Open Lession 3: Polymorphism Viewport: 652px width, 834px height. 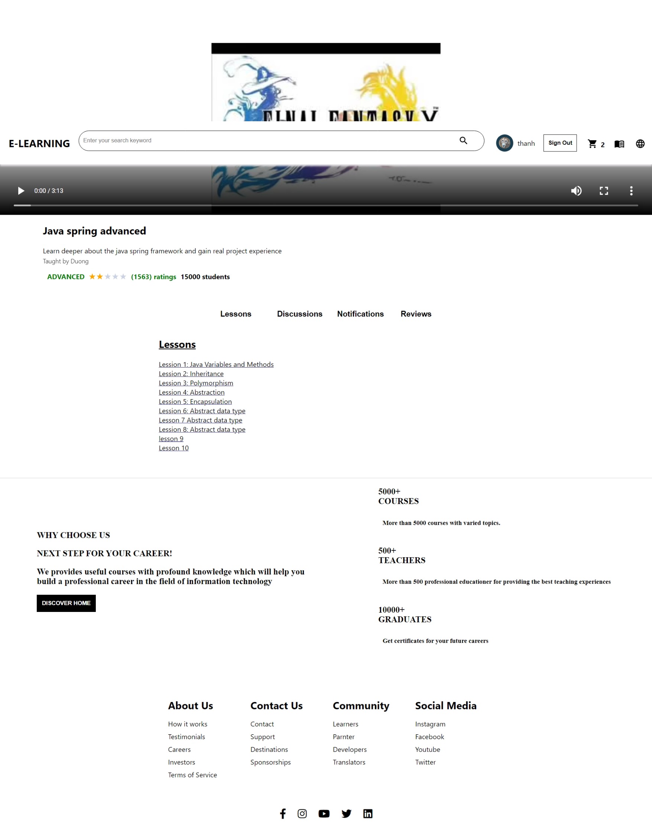coord(196,383)
